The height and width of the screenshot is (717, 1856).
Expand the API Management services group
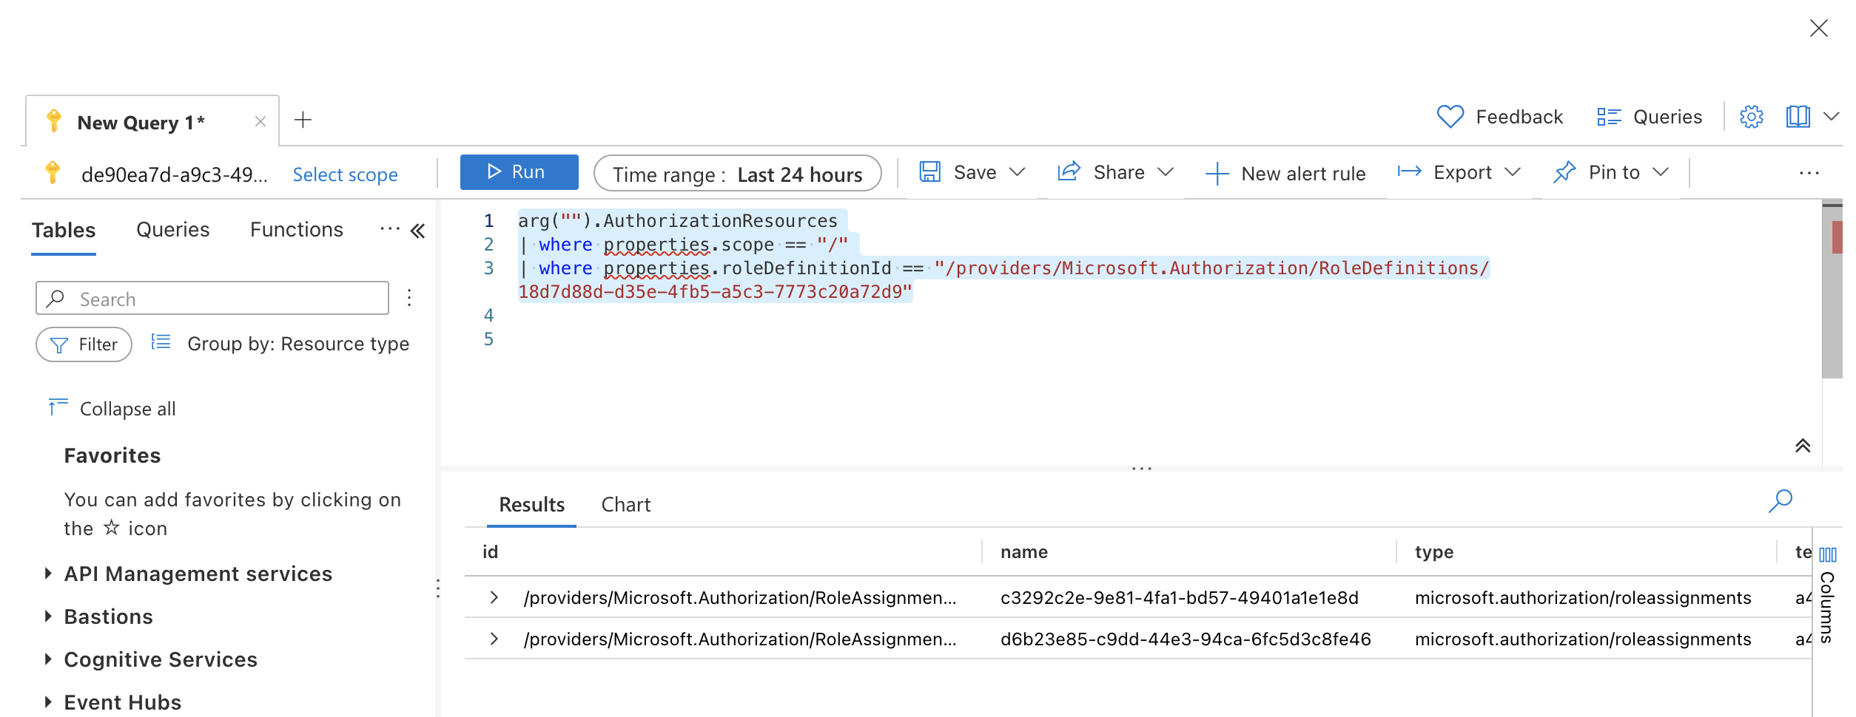49,574
